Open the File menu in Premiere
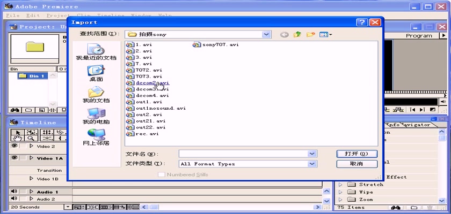Screen dimensions: 451x214 (13, 16)
